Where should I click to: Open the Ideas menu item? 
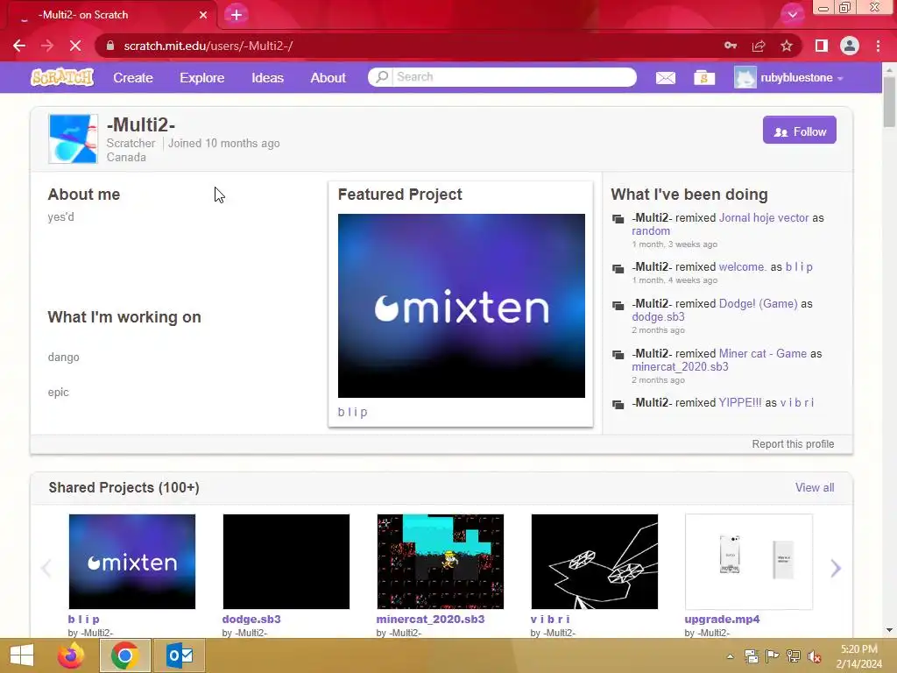(x=267, y=78)
